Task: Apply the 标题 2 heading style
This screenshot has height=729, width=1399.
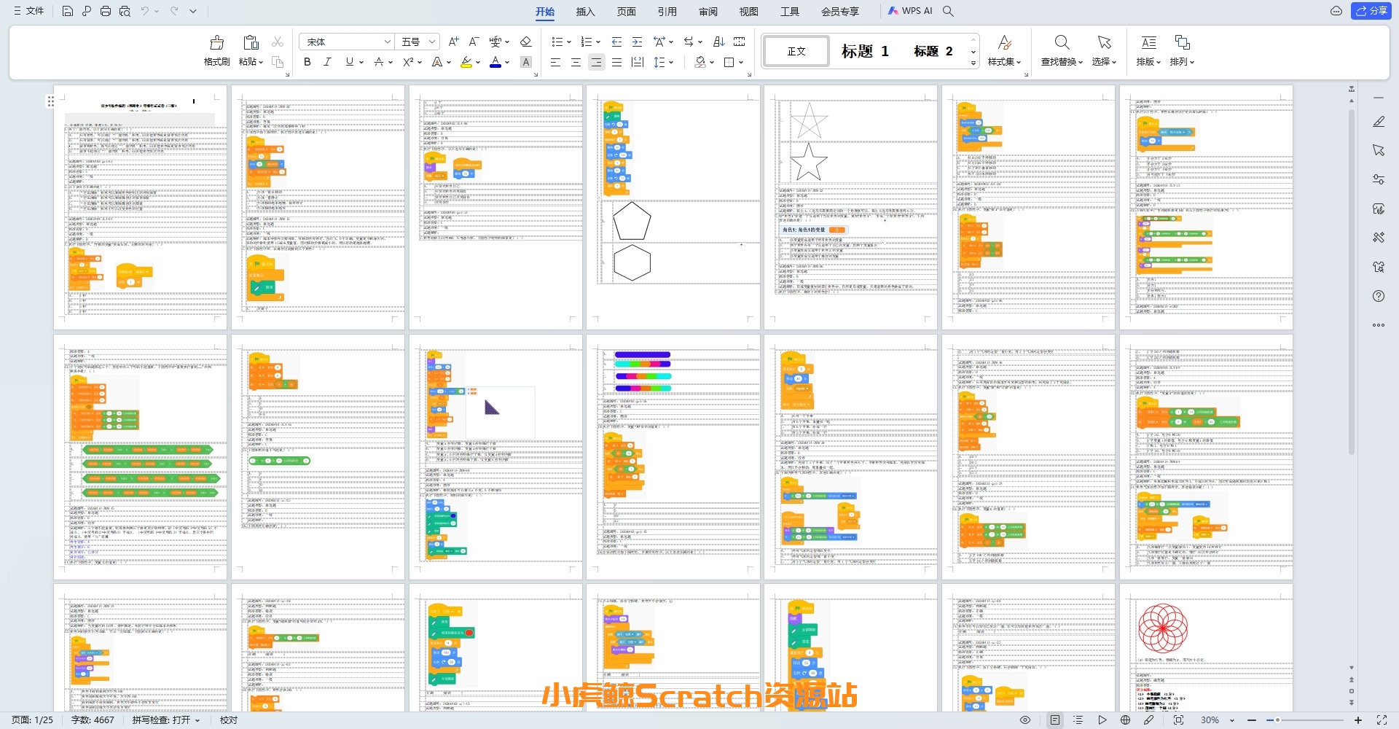Action: [933, 51]
